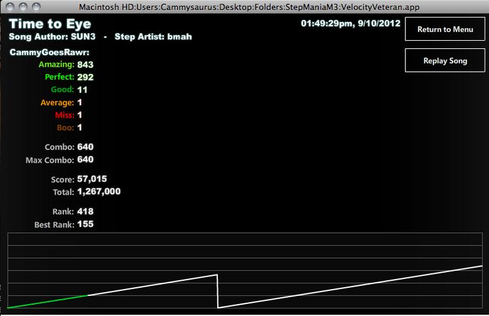Click the vertical drop in the combo graph
The image size is (489, 316).
(218, 291)
